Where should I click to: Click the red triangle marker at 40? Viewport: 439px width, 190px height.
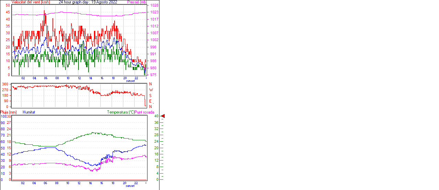coord(163,116)
